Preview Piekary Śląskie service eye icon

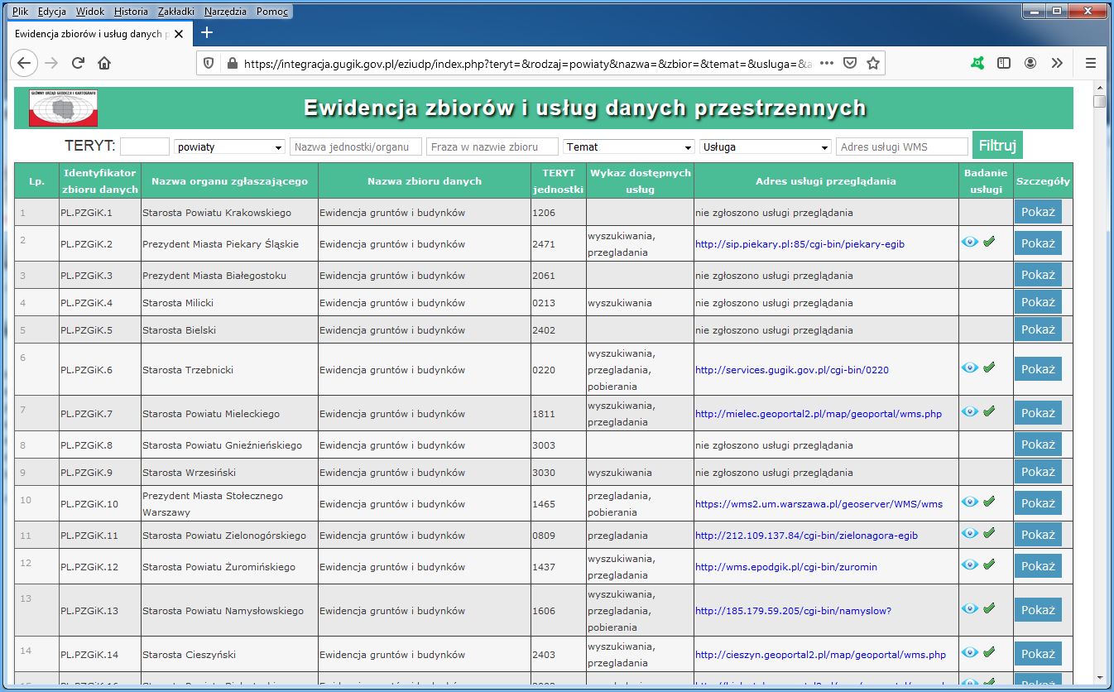[x=970, y=242]
